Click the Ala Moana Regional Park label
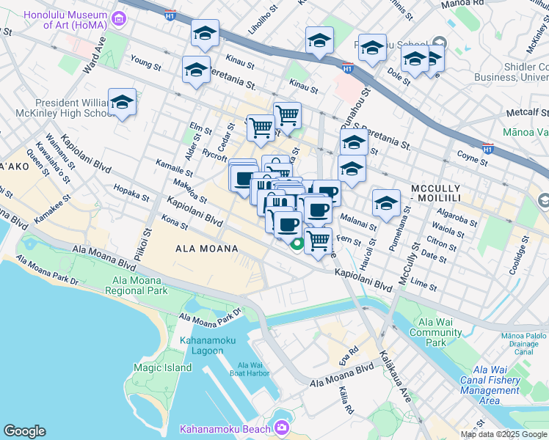The image size is (549, 440). (137, 285)
